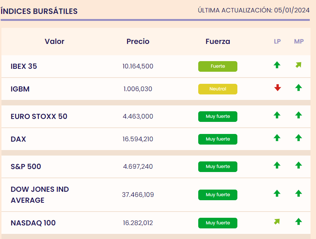Select the EURO STOXX 50 index name

click(39, 116)
